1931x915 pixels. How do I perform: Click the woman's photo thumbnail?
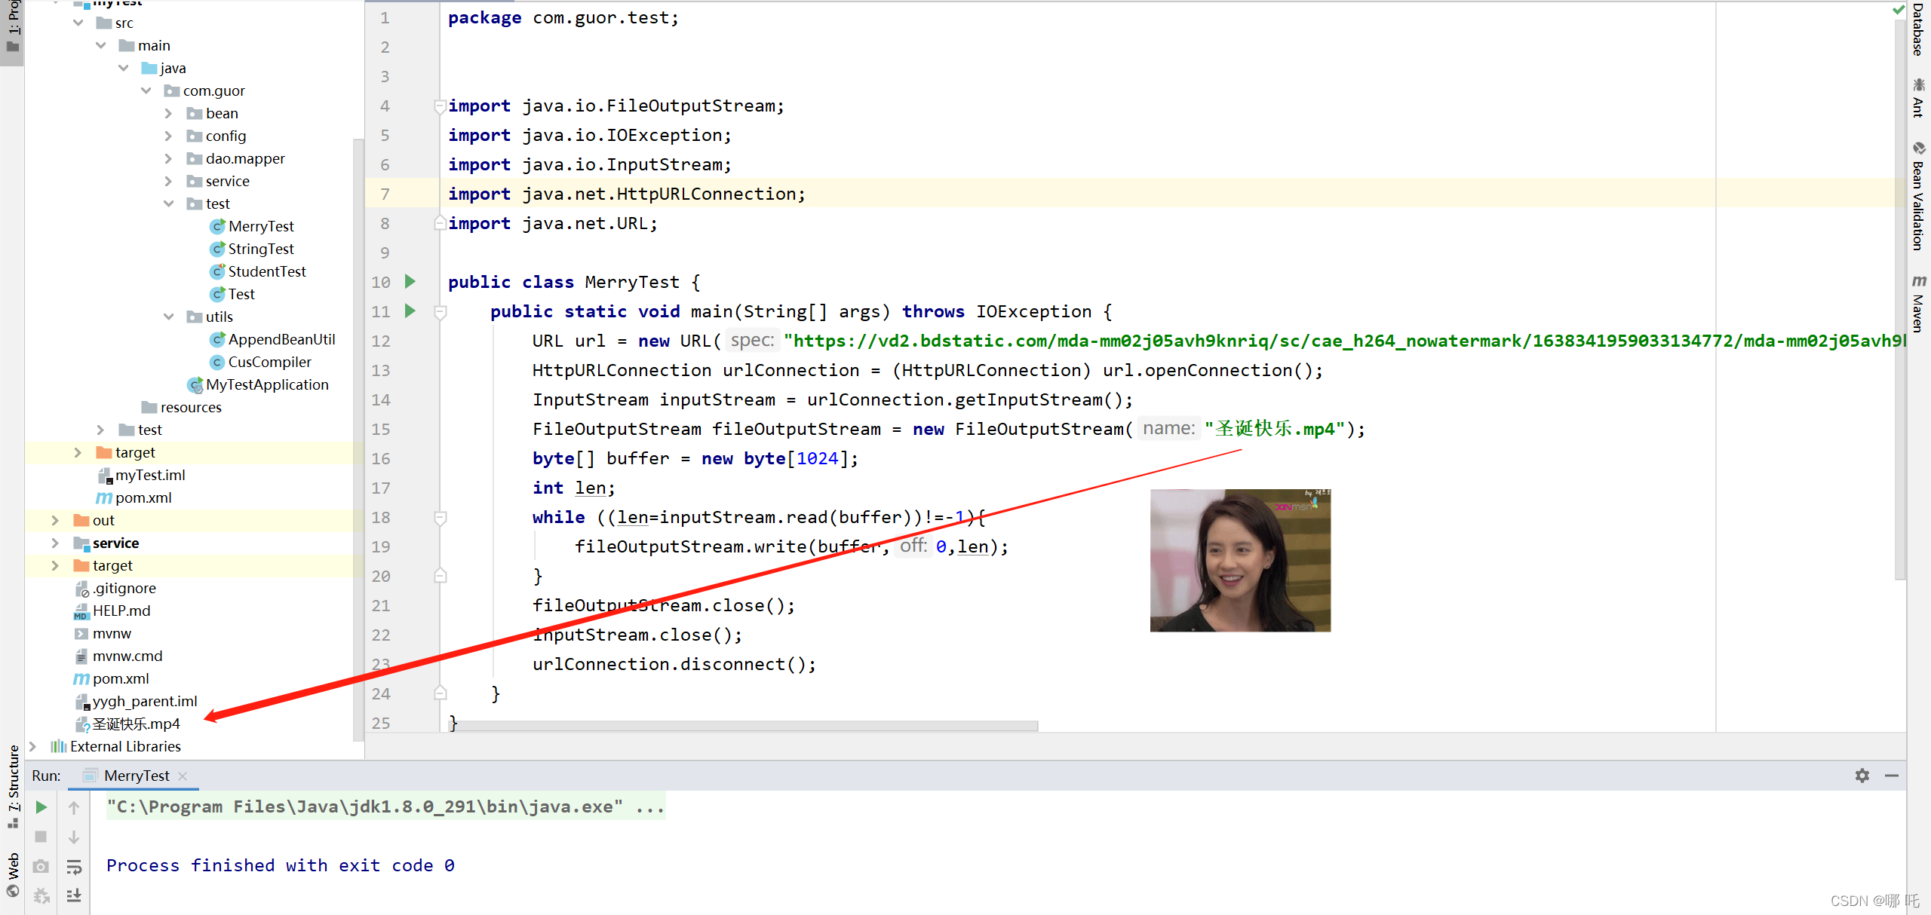tap(1240, 560)
